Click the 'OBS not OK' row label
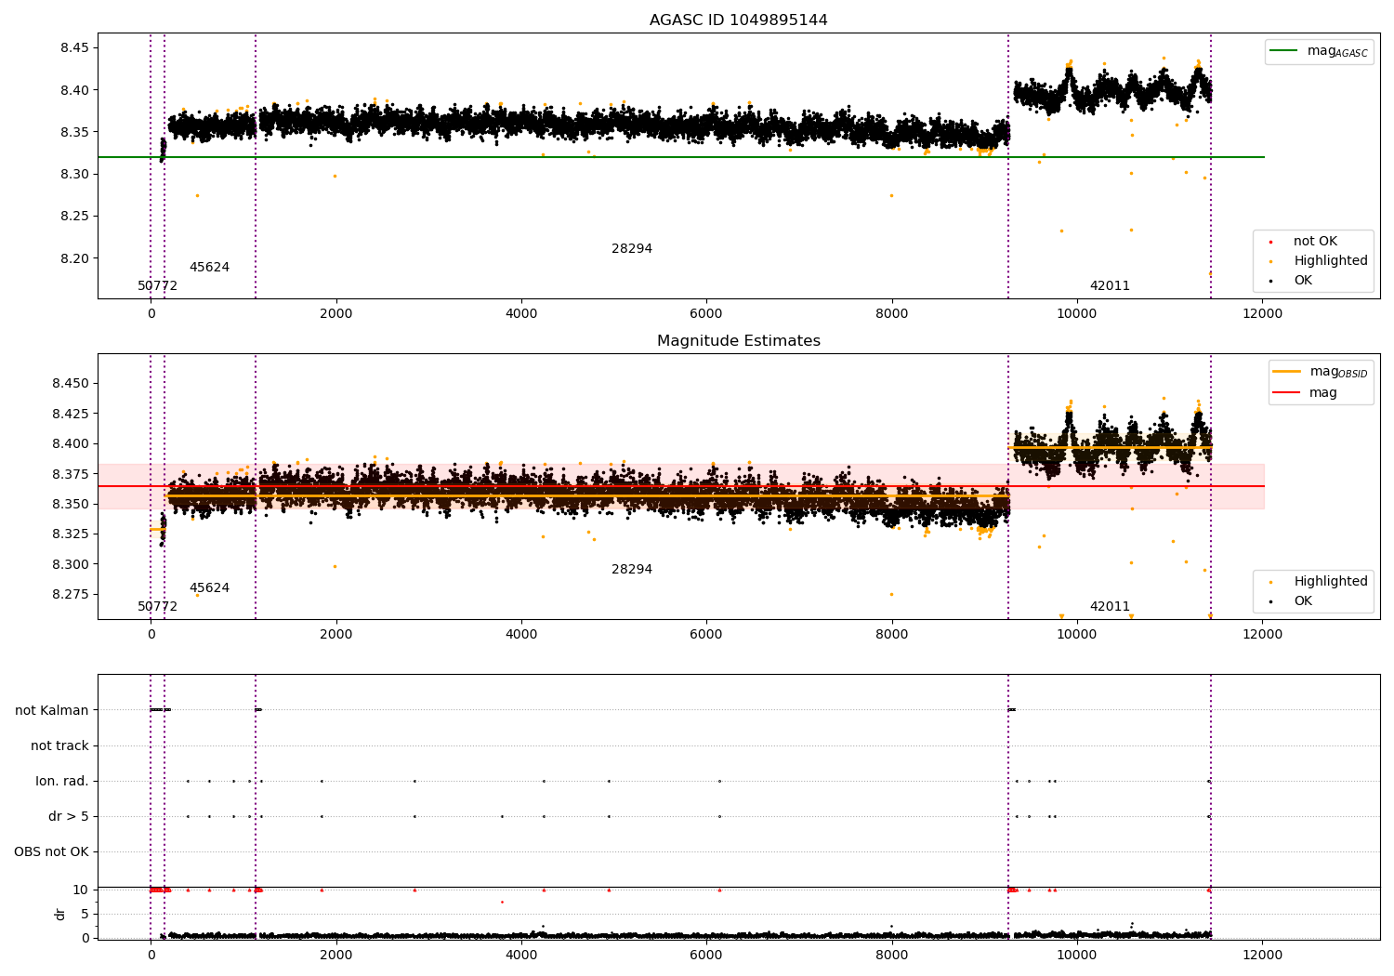Screen dimensions: 1394x976 (x=52, y=852)
